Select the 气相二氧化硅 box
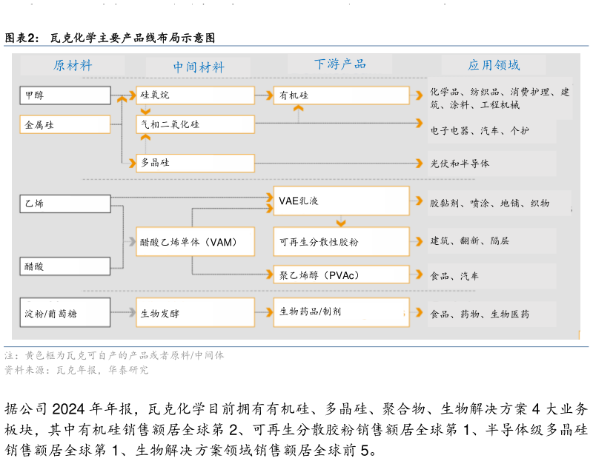 coord(195,124)
